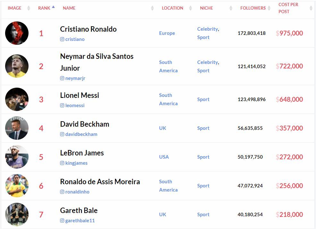Open the Celebrity niche link for Cristiano Ronaldo
This screenshot has height=229, width=316.
pos(207,29)
